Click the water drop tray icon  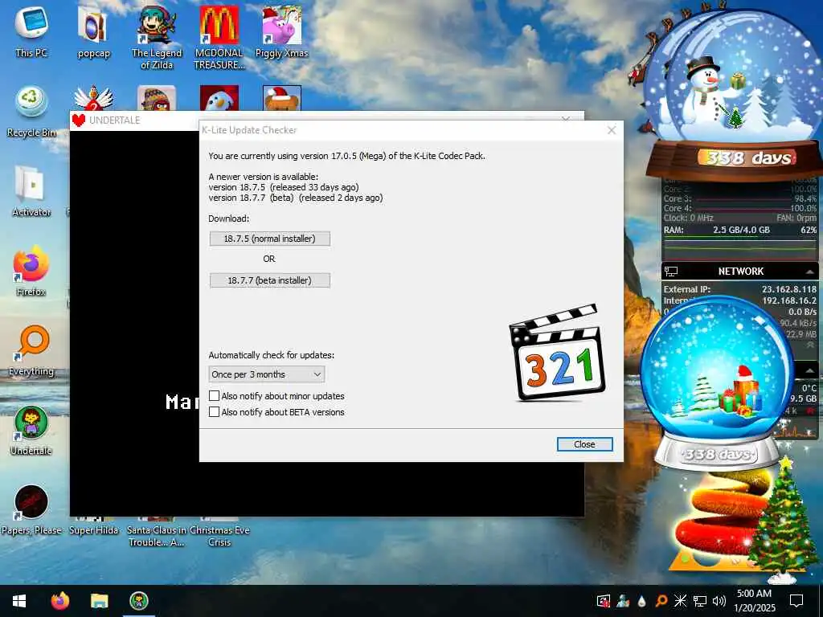click(641, 601)
